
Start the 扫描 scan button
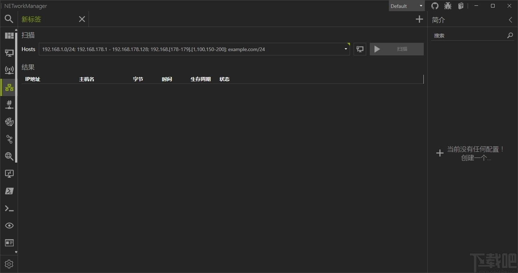click(396, 49)
